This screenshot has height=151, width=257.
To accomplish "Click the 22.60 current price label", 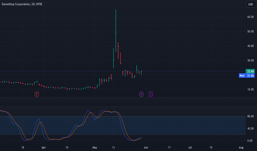I will (250, 71).
